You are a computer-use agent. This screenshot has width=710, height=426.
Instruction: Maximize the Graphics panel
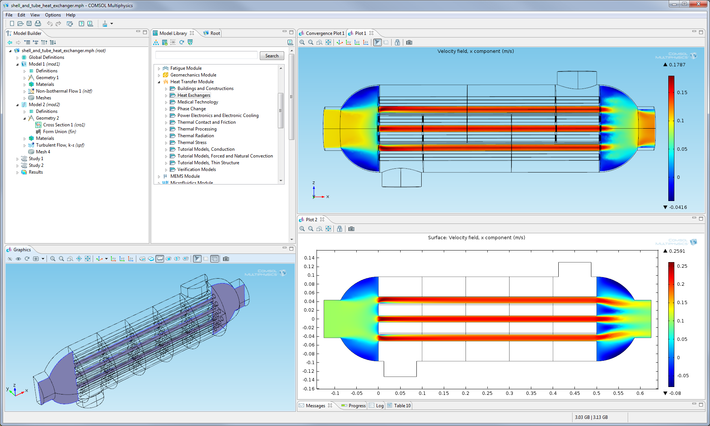click(x=291, y=249)
